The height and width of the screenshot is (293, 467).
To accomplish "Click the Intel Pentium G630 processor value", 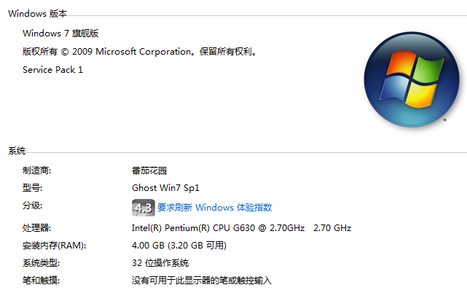I will (x=242, y=228).
